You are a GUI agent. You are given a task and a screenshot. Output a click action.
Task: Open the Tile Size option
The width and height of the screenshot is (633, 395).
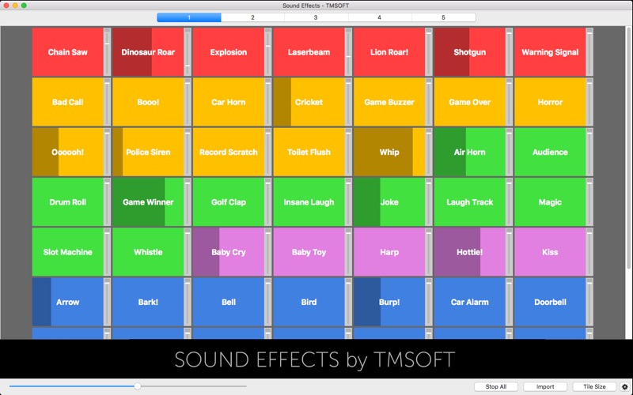tap(594, 386)
